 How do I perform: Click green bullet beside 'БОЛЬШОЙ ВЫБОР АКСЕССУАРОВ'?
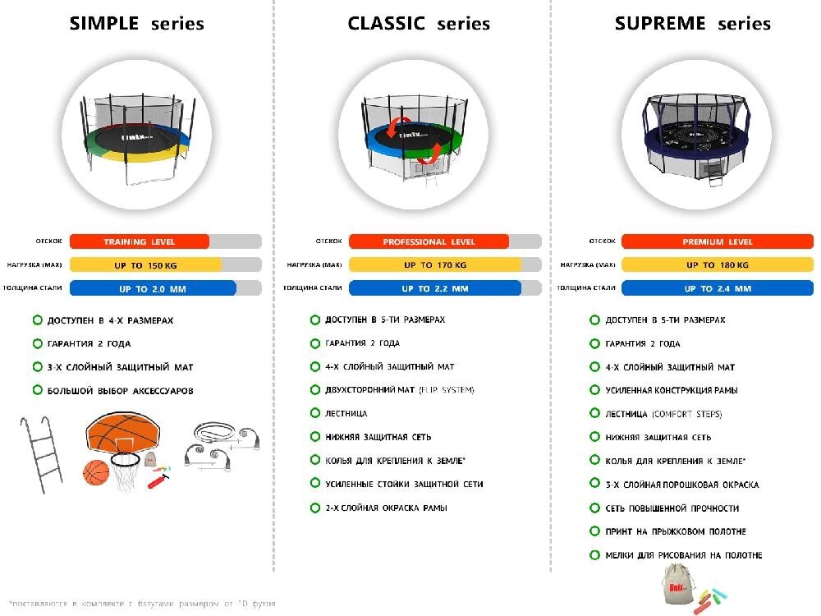click(38, 391)
